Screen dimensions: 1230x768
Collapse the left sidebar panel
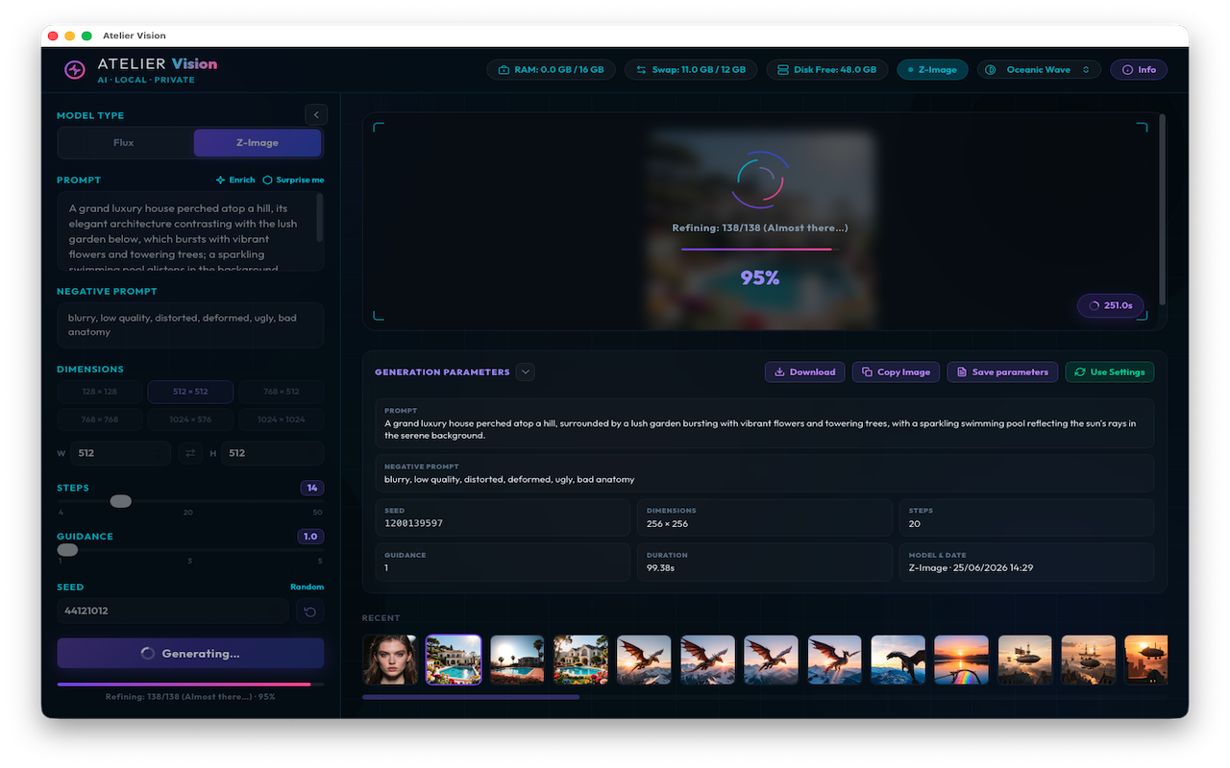point(316,115)
